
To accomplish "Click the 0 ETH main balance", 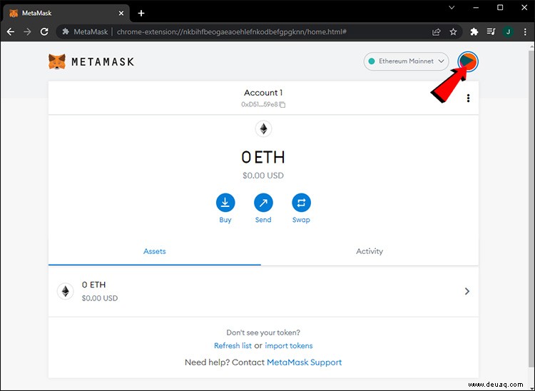I will [263, 157].
